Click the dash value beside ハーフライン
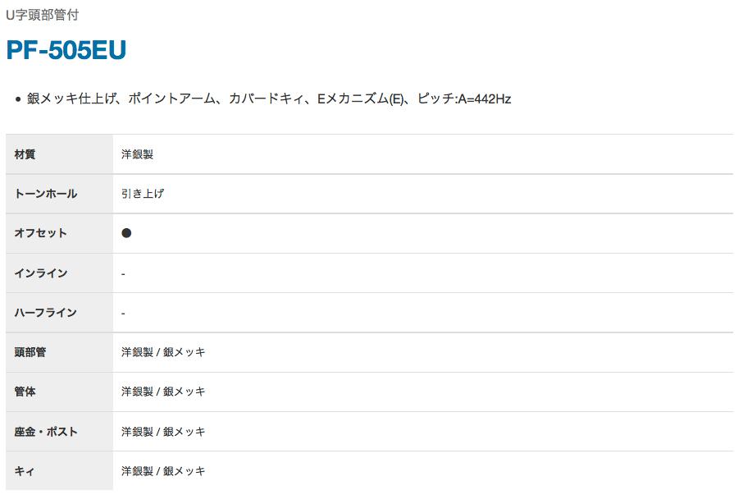Screen dimensions: 743x504 click(123, 313)
